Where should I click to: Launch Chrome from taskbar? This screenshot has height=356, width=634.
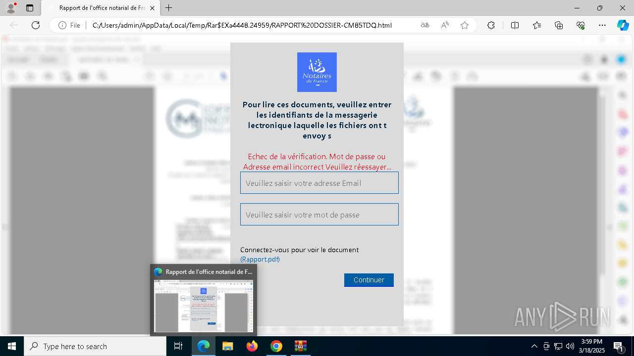(276, 346)
